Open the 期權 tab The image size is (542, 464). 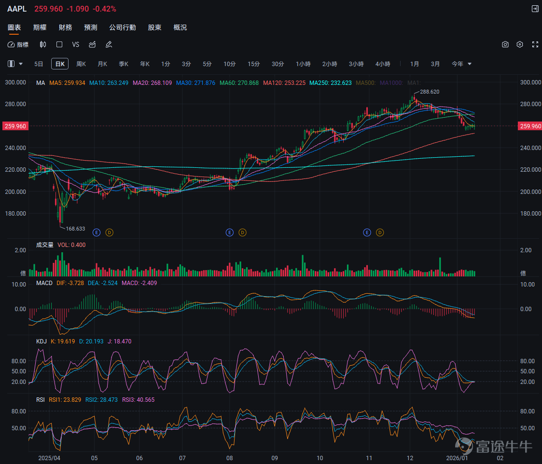[x=40, y=27]
